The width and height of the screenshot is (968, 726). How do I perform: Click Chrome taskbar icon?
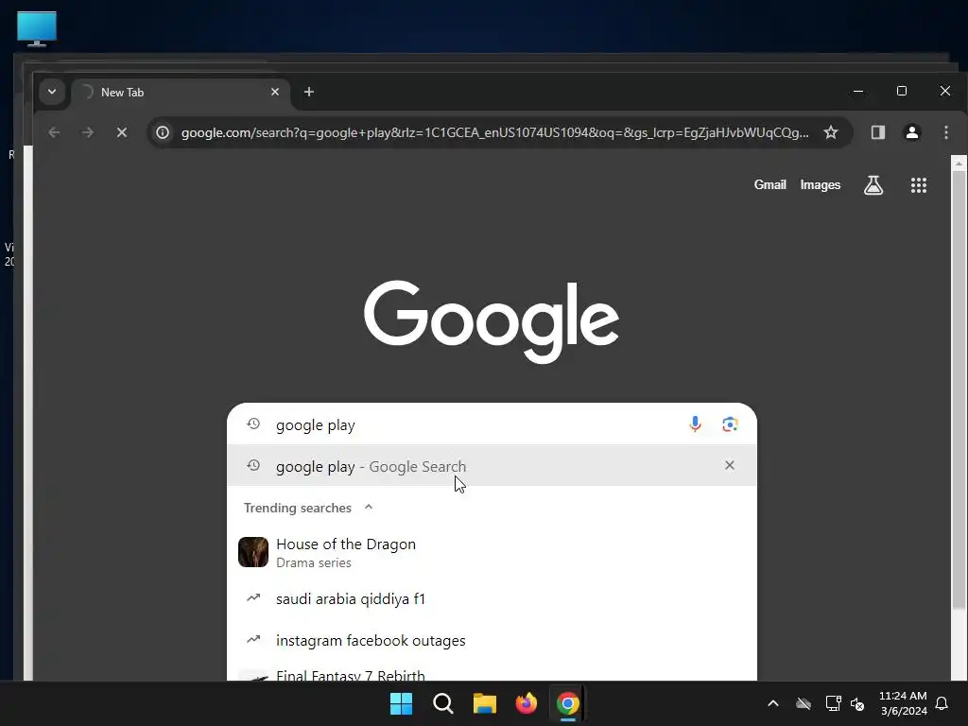point(568,703)
